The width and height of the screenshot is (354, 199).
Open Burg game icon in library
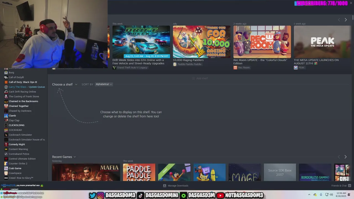click(6, 72)
